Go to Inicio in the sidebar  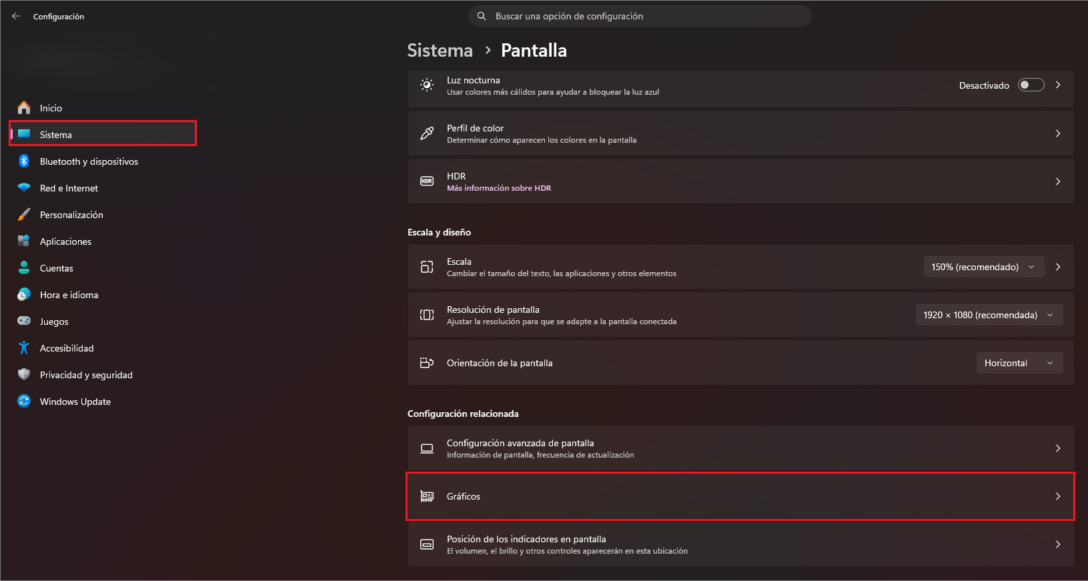click(x=103, y=107)
